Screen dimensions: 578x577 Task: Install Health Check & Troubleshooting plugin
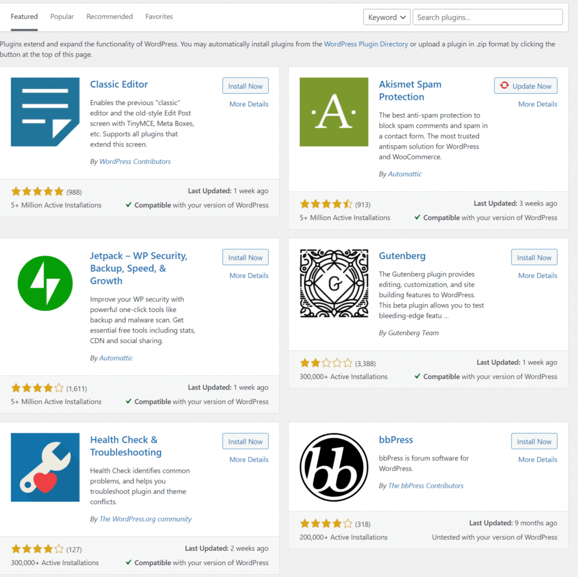[x=245, y=441]
